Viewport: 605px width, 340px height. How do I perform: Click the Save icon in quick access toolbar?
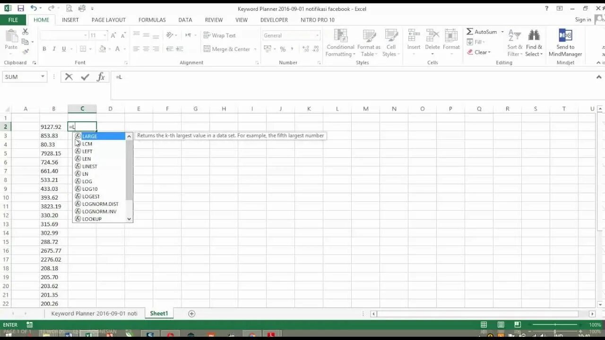tap(20, 8)
